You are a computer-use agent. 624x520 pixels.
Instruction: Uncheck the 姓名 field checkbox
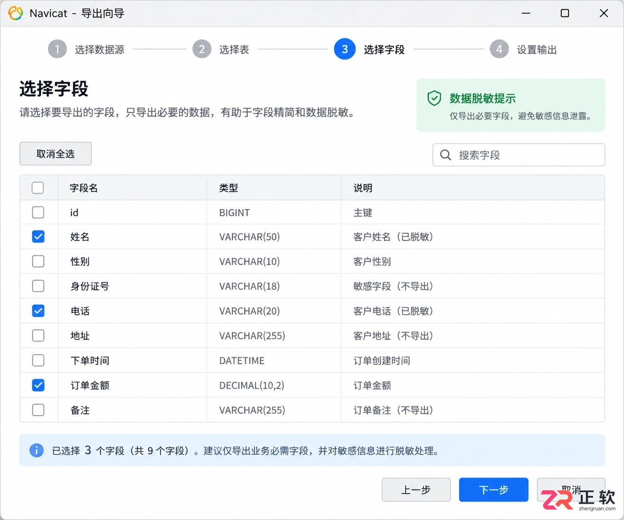pos(38,237)
